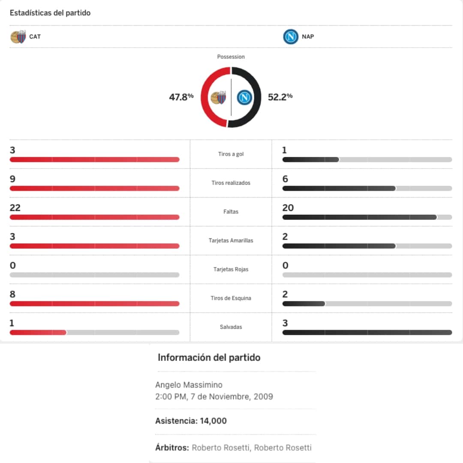
Task: Click Napoli's Tiros de Esquina bar
Action: pos(304,304)
